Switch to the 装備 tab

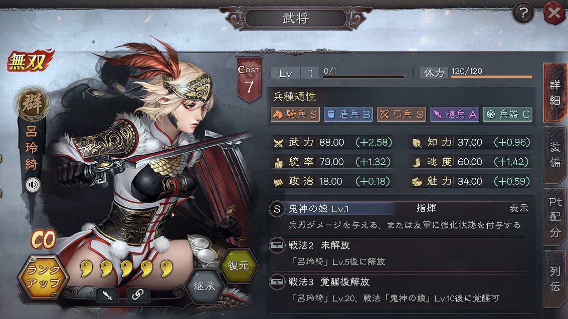point(555,154)
